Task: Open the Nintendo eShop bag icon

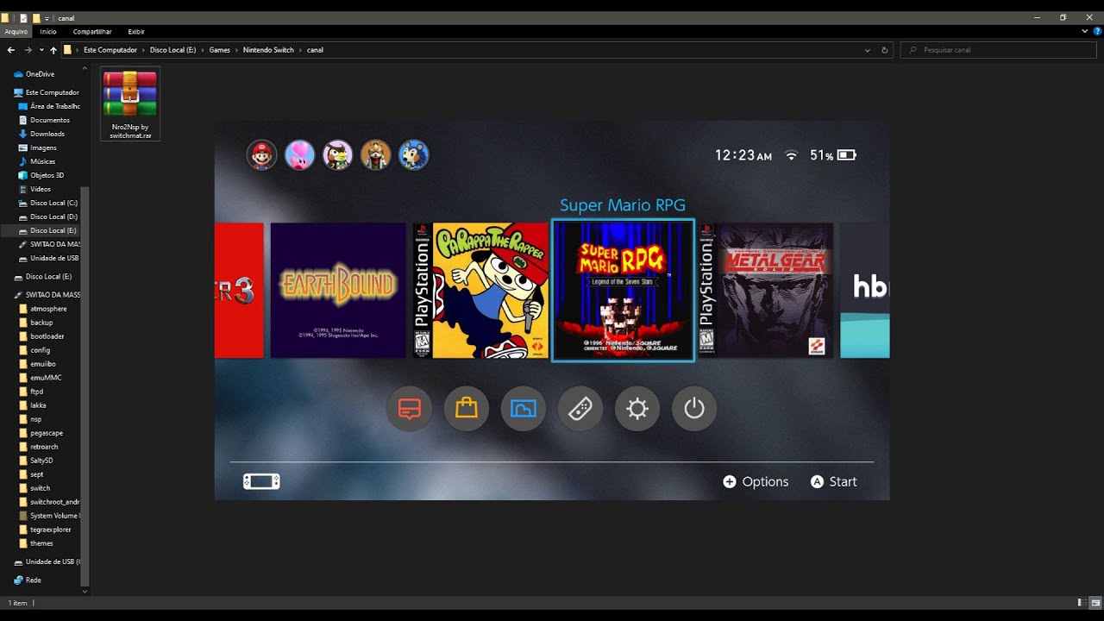Action: point(467,409)
